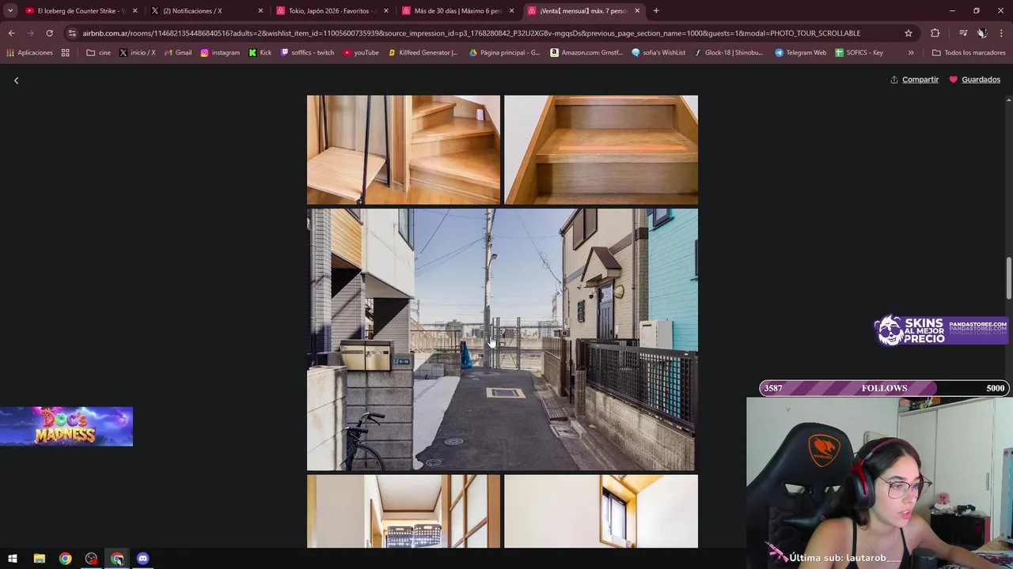Switch to Tokio, Japón 2026 Favoritos tab
Image resolution: width=1013 pixels, height=569 pixels.
tap(331, 11)
